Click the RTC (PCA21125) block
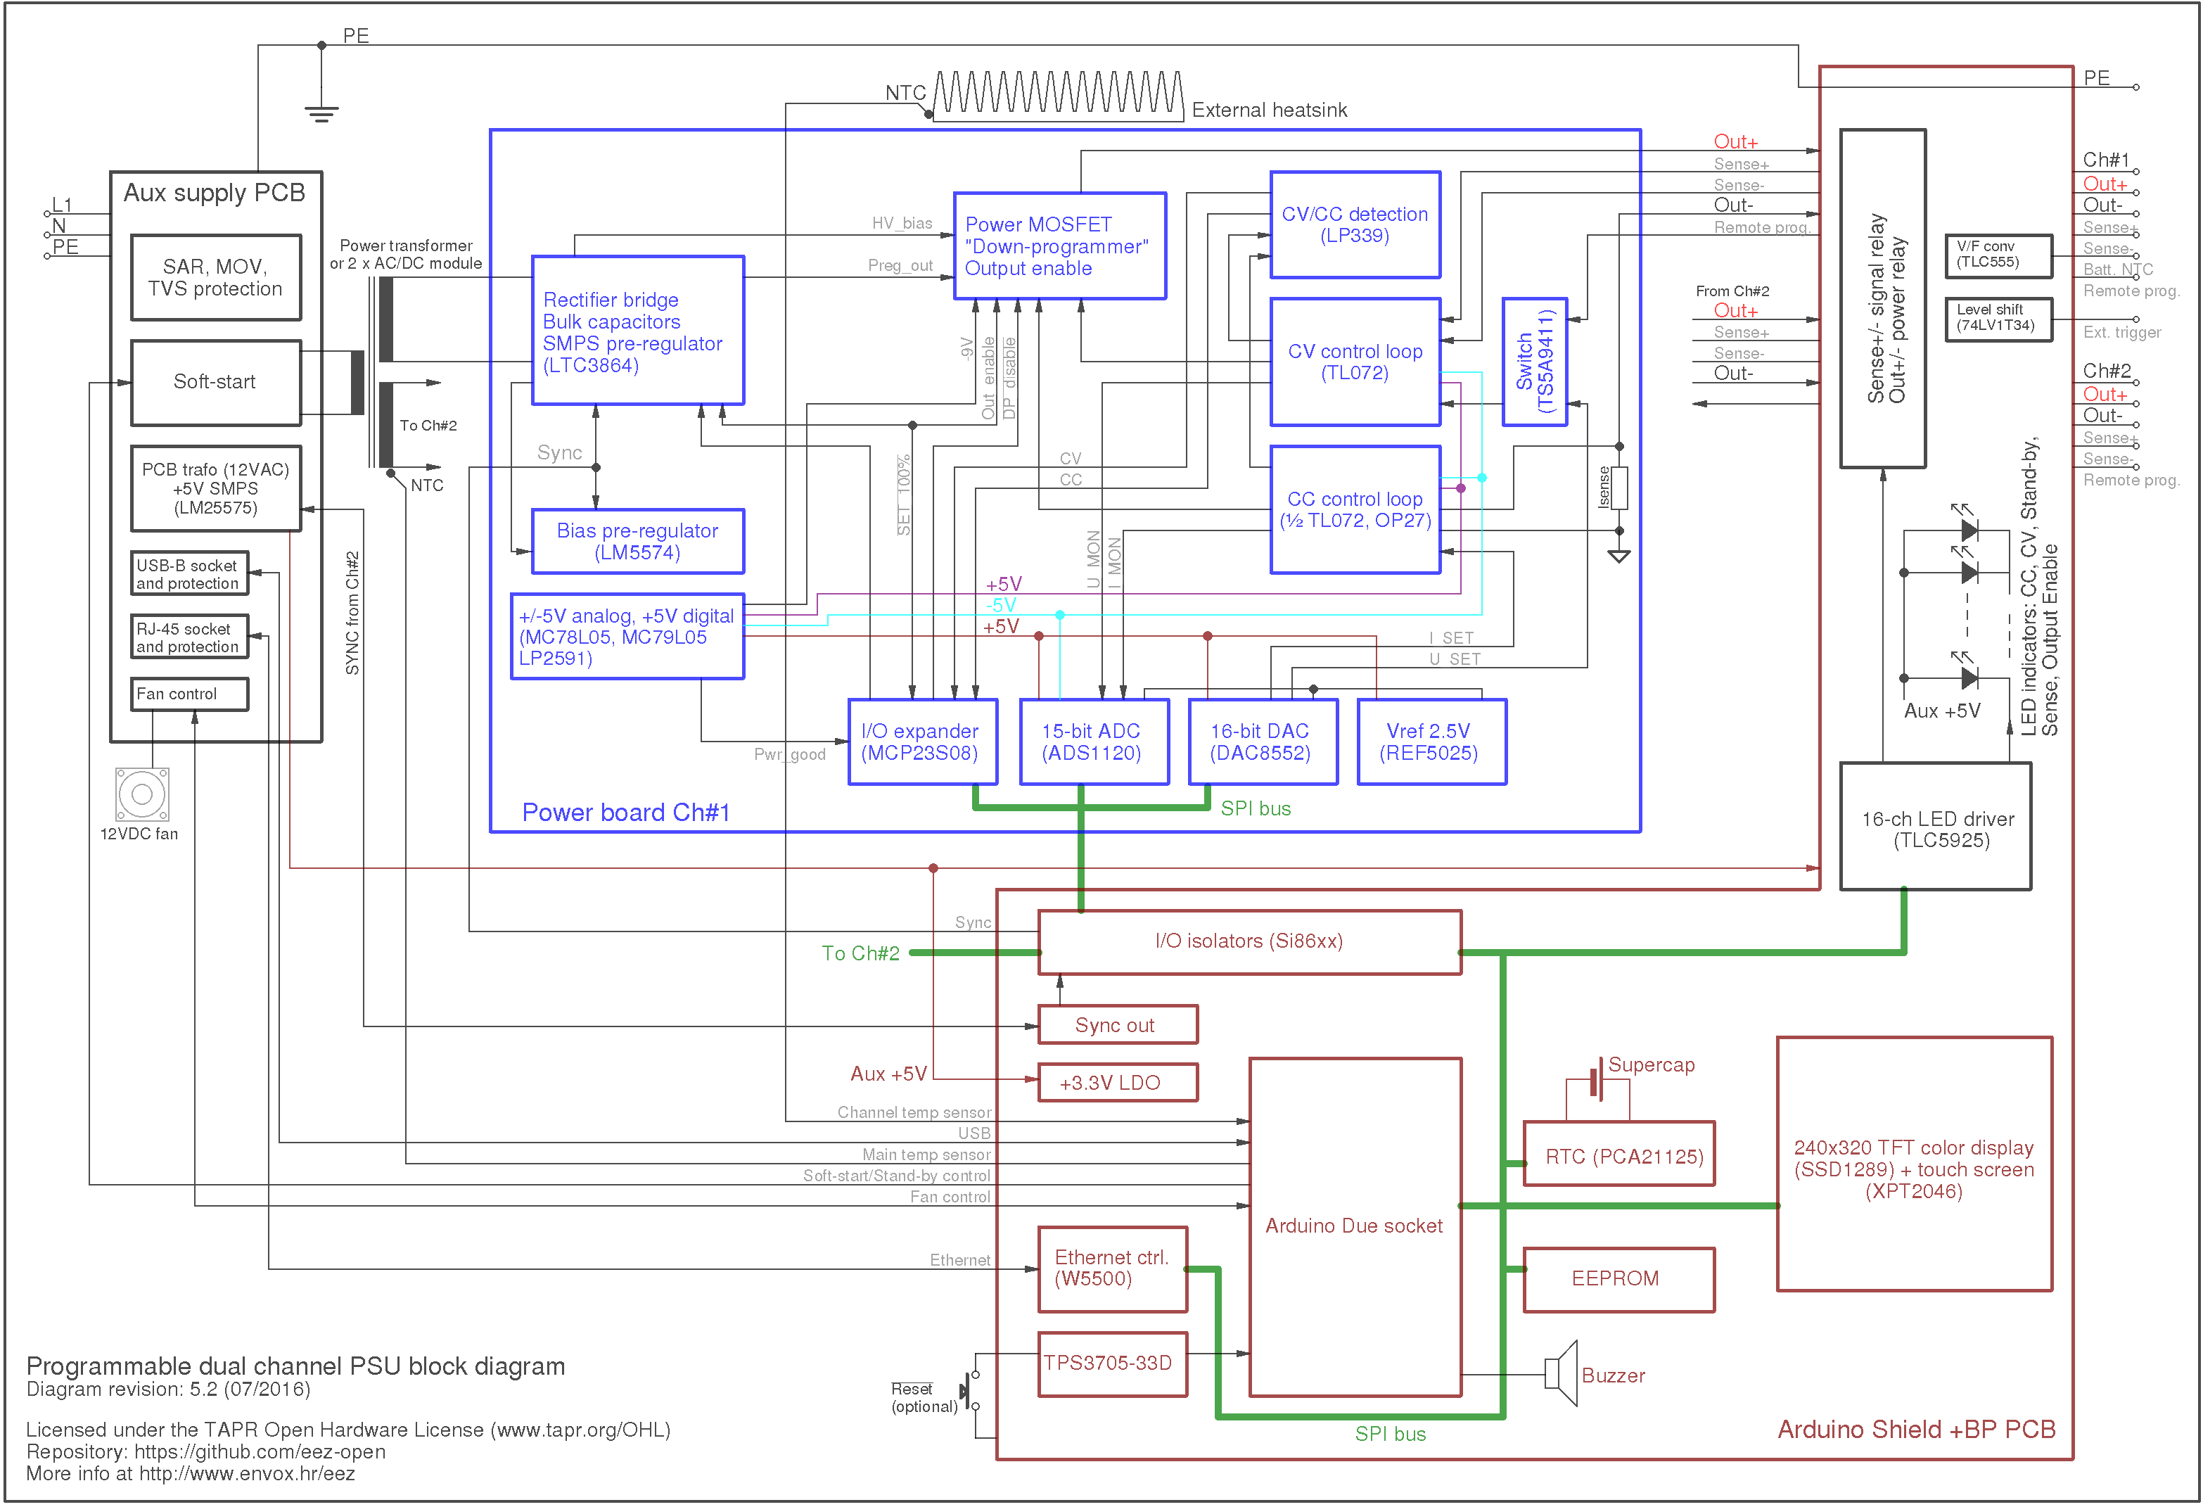This screenshot has width=2203, height=1507. 1619,1153
